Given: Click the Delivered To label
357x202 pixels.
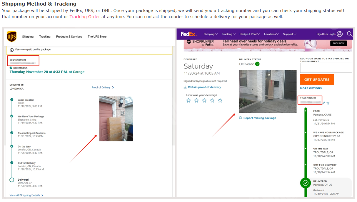Looking at the screenshot, I should click(x=16, y=85).
